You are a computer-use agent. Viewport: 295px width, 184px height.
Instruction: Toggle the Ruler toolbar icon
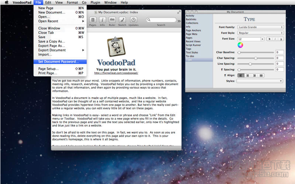[112, 20]
